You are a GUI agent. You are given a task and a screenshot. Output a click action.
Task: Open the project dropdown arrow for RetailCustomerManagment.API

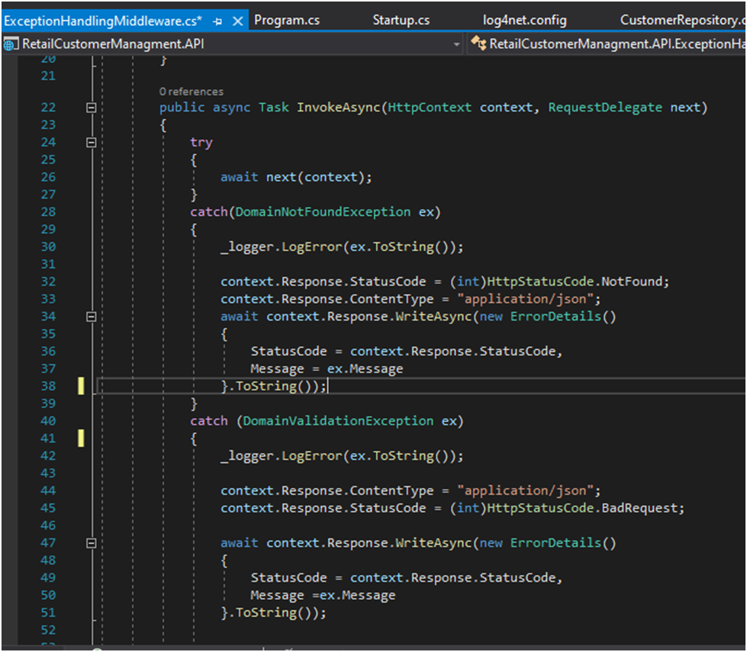pos(457,44)
